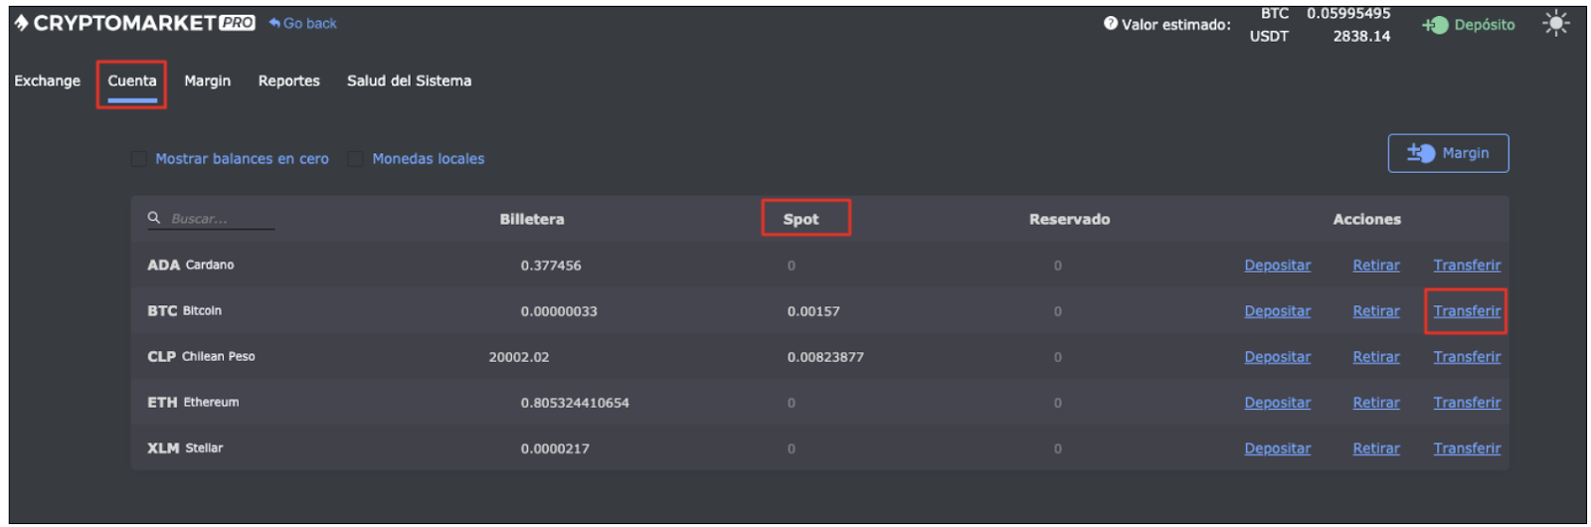1591x527 pixels.
Task: Click Retirar for ADA Cardano
Action: click(1376, 265)
